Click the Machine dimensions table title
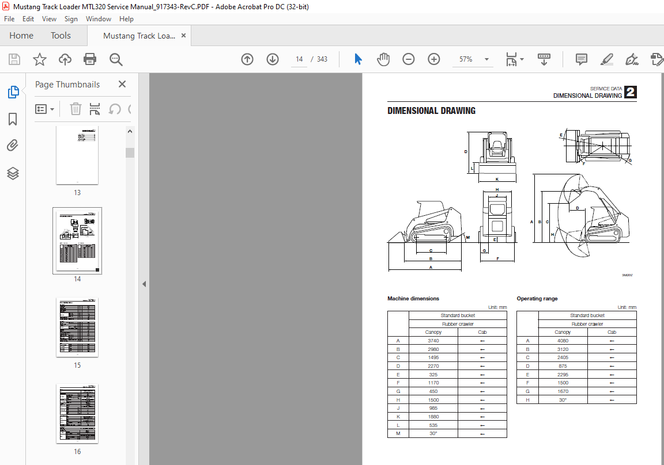This screenshot has width=664, height=465. 413,299
